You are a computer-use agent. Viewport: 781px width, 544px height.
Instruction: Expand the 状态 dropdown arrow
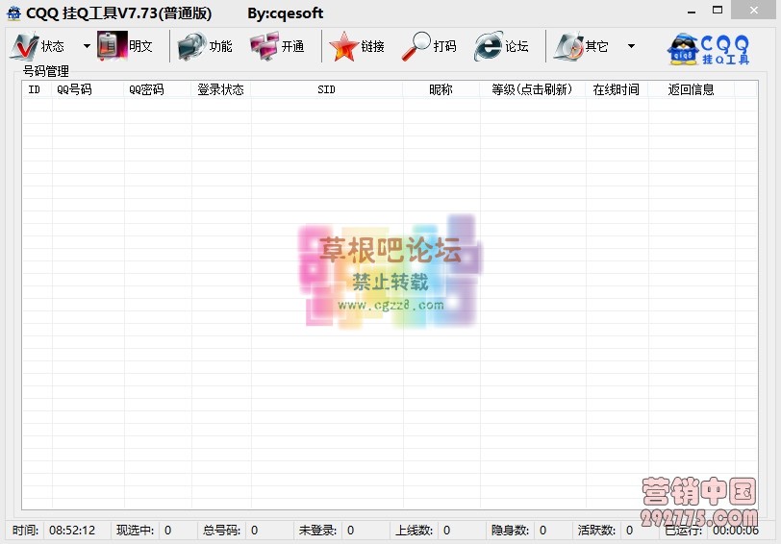(x=87, y=46)
